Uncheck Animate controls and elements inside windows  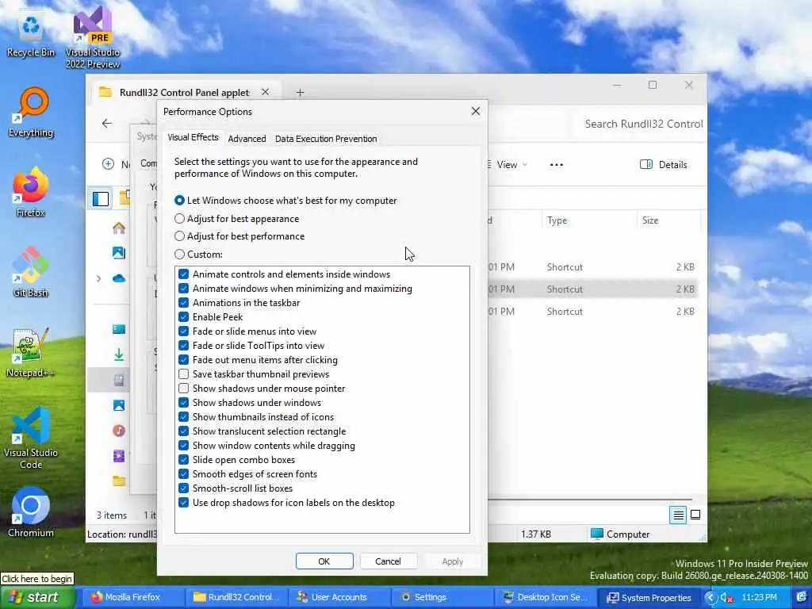click(x=183, y=274)
